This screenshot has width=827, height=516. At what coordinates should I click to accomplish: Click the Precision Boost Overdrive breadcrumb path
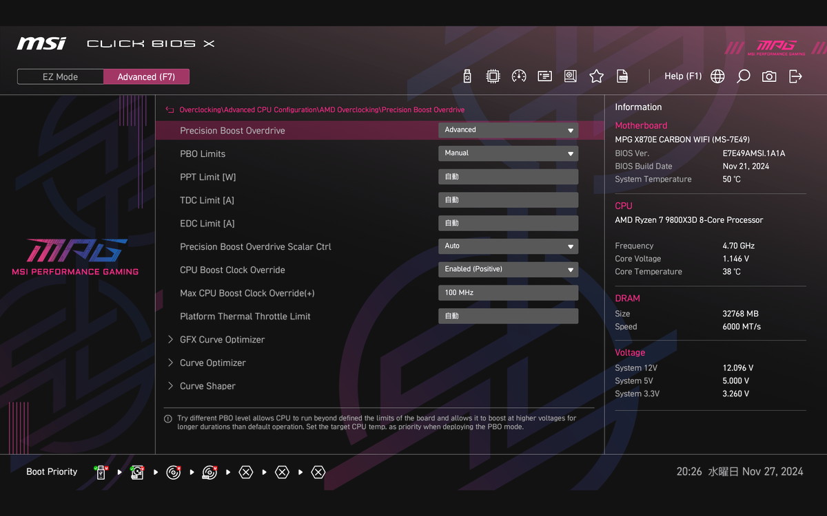click(322, 110)
